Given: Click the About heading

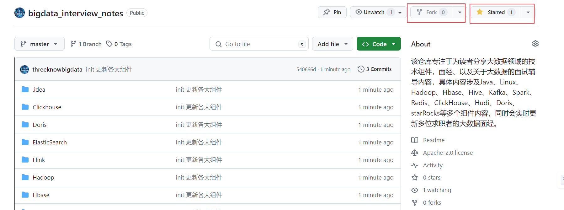Looking at the screenshot, I should (x=421, y=44).
